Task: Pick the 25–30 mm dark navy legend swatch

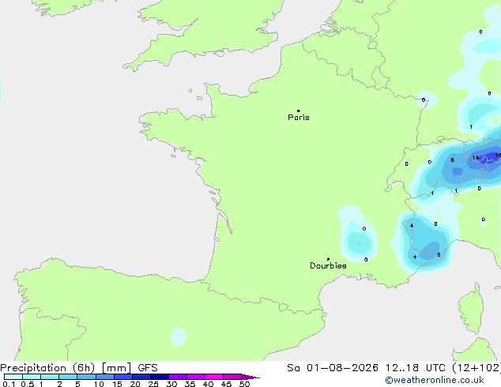Action: [x=160, y=377]
